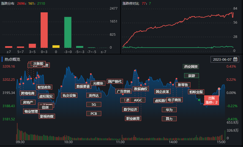Select the white marker on the index line
Image resolution: width=243 pixels, height=147 pixels.
[219, 89]
